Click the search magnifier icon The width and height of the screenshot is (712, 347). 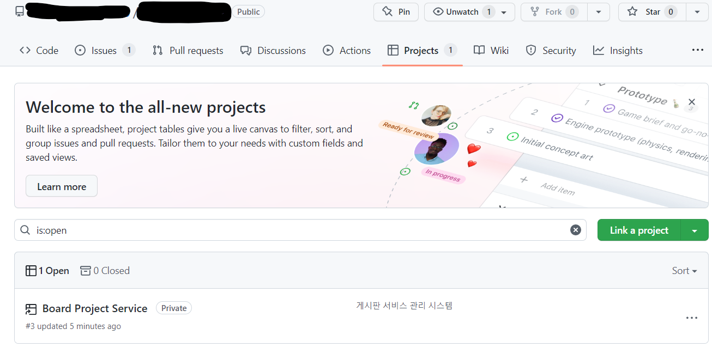[x=25, y=230]
